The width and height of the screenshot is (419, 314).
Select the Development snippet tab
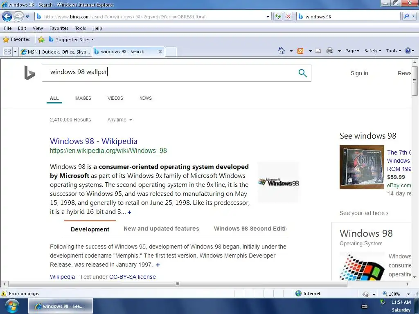90,229
